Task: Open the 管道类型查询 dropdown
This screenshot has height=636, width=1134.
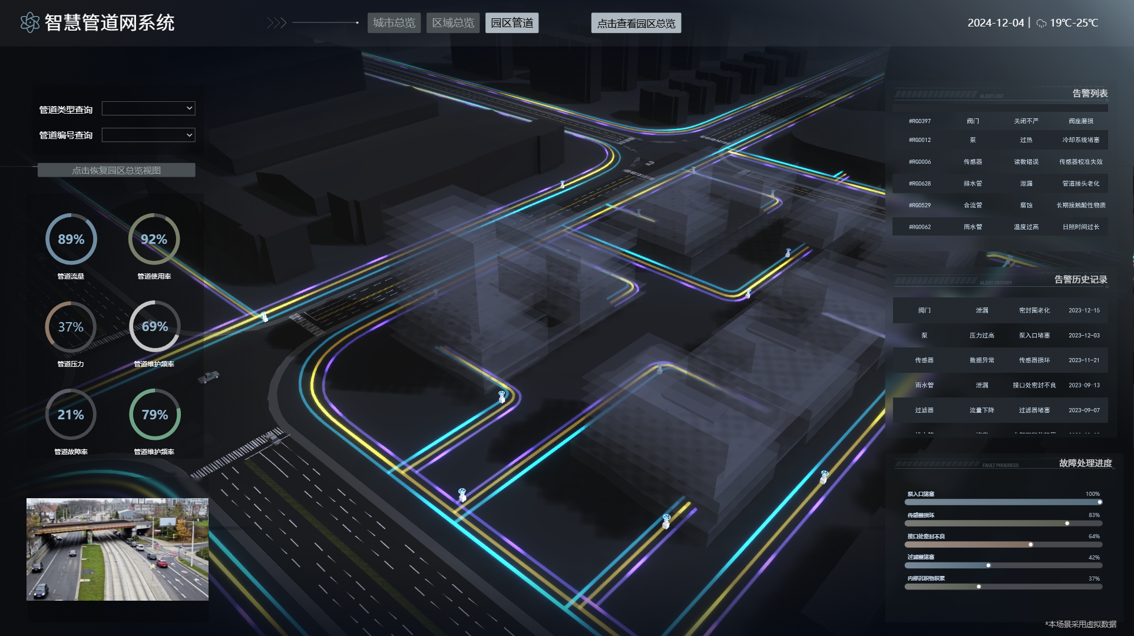Action: [x=148, y=108]
